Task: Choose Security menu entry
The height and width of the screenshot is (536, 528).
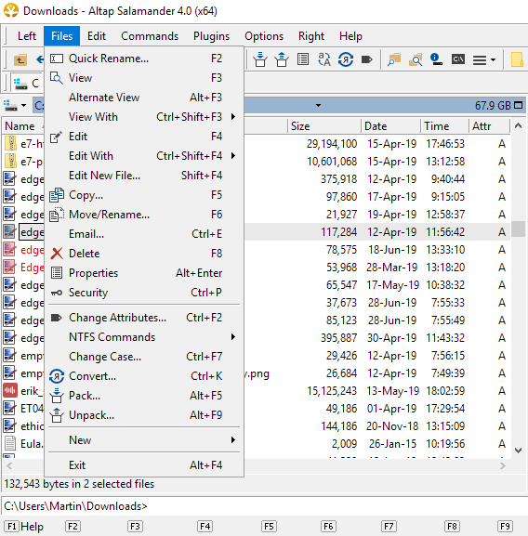Action: coord(144,293)
